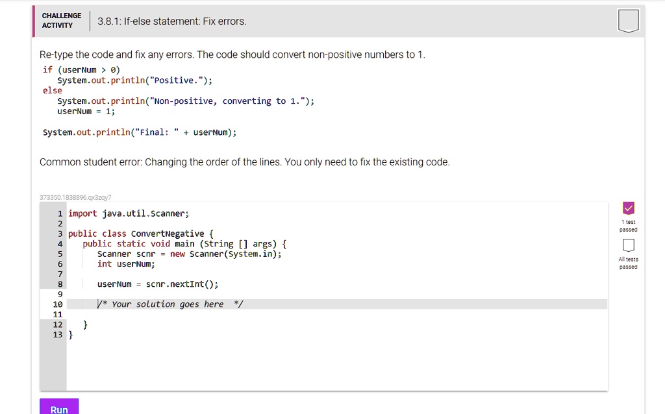Click the System.out.println Final statement in the example
665x414 pixels.
click(139, 132)
